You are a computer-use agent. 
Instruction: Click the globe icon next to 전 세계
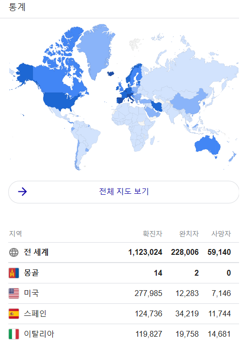tap(14, 252)
